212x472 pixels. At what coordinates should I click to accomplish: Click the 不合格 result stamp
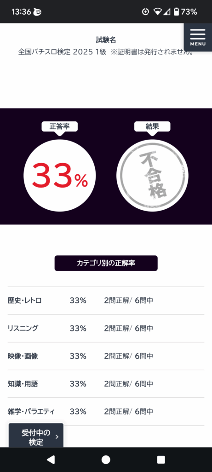tap(152, 176)
